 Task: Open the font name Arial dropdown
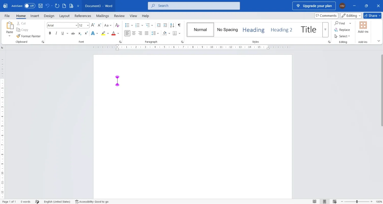click(76, 25)
